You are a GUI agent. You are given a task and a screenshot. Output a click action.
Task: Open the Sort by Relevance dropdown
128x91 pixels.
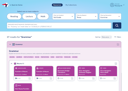[106, 37]
